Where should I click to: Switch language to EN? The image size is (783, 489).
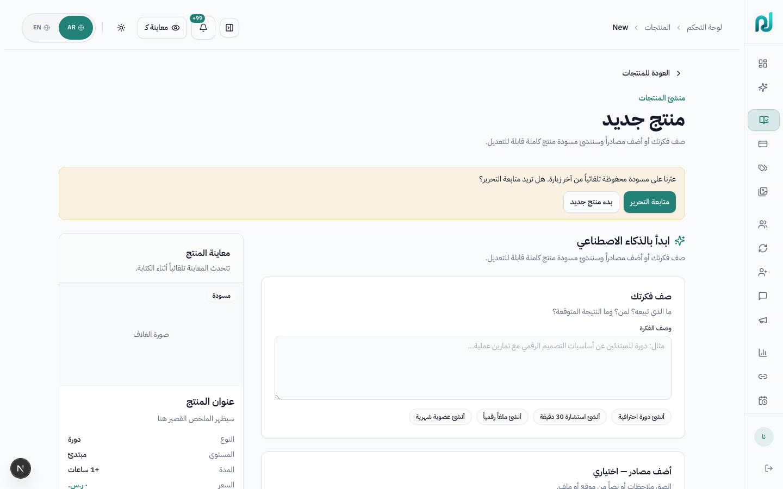pos(41,28)
